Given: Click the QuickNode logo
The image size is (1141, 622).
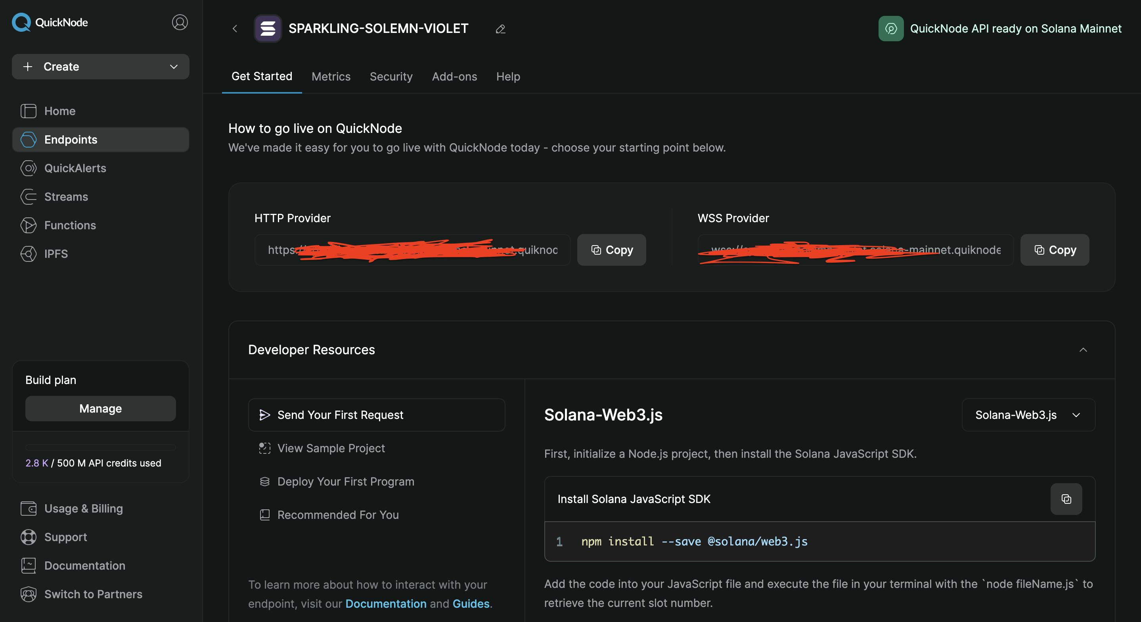Looking at the screenshot, I should pyautogui.click(x=50, y=22).
